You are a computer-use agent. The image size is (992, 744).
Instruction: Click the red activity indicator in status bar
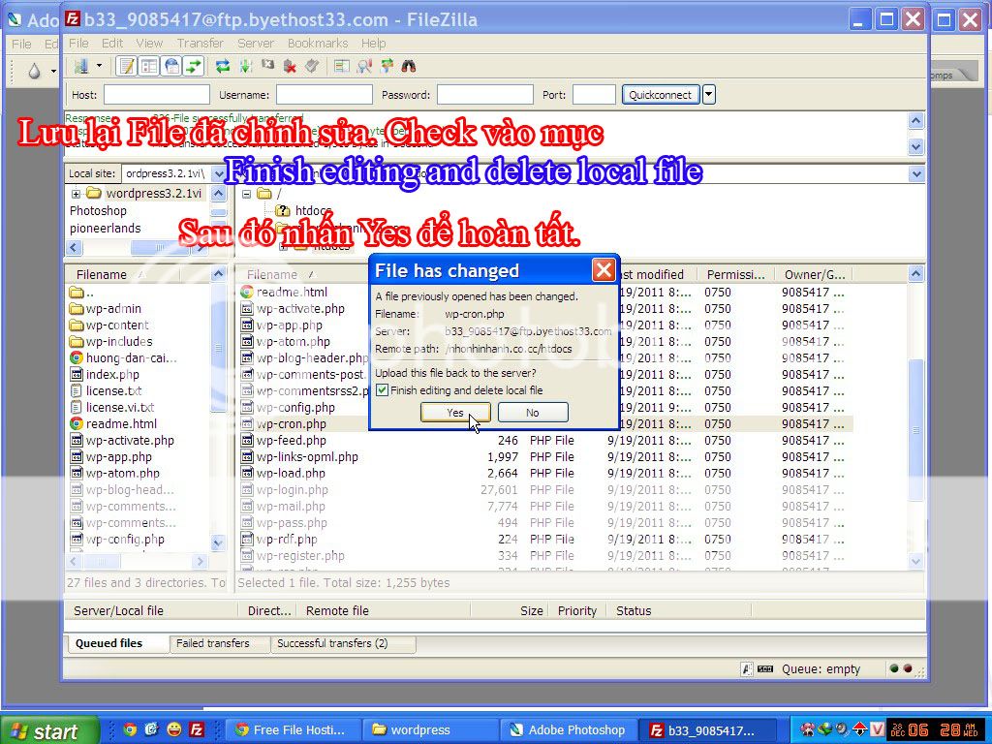click(908, 668)
